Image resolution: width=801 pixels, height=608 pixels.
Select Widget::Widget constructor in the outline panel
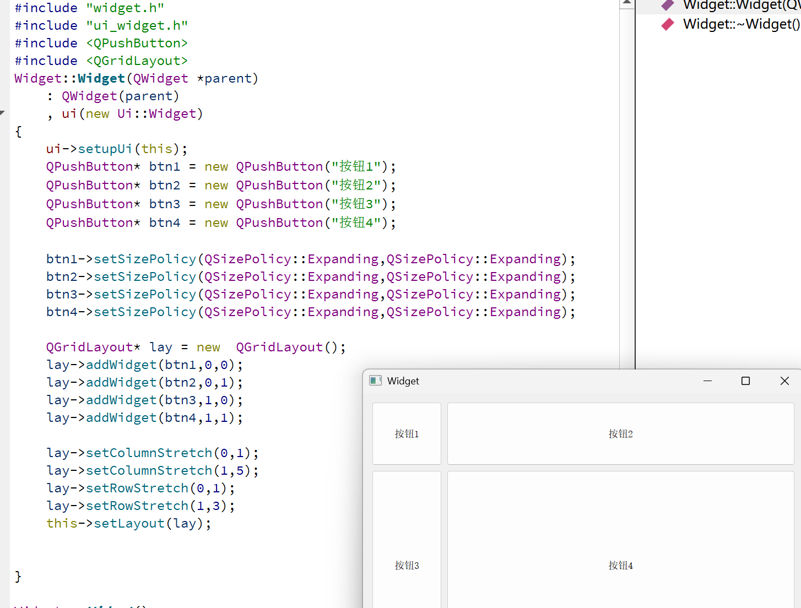(742, 6)
